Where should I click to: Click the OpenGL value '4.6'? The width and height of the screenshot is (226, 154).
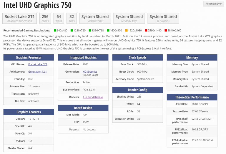(x=30, y=126)
